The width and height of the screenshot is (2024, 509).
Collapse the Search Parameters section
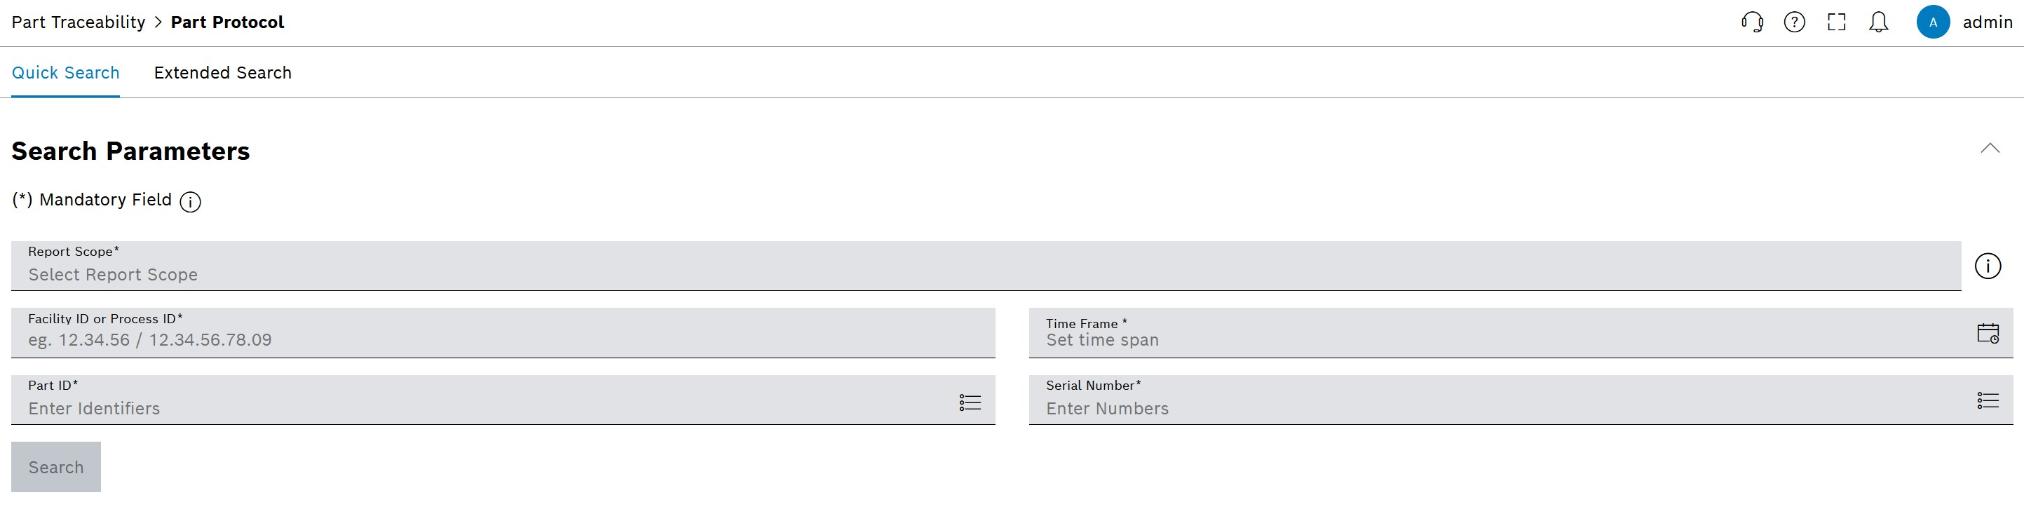click(1990, 148)
